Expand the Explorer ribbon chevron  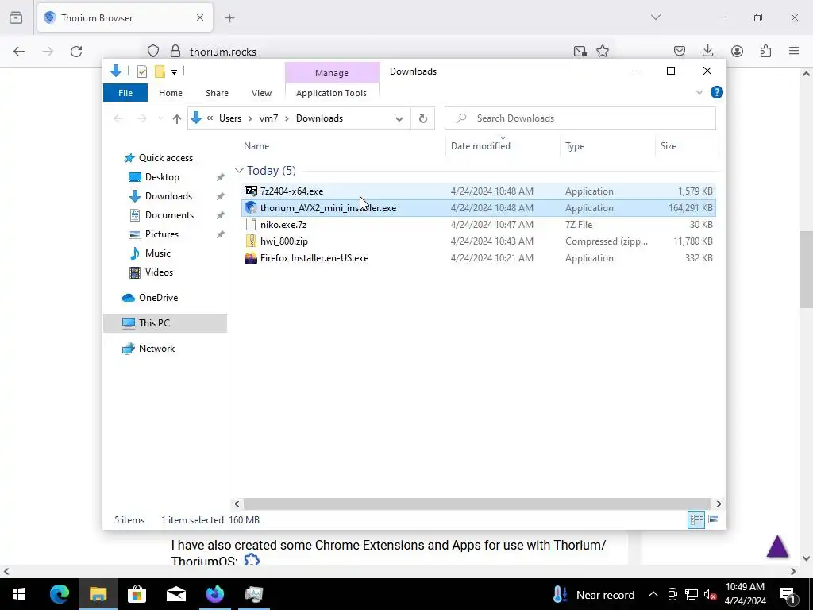click(x=699, y=92)
